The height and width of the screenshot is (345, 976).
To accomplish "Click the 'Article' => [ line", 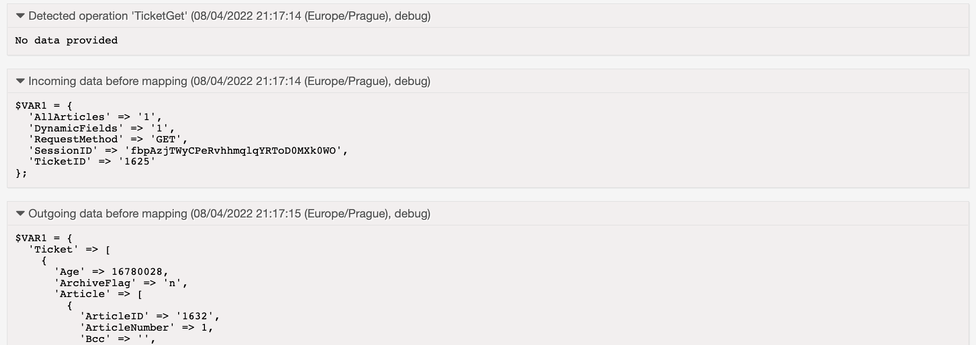I will pos(98,294).
